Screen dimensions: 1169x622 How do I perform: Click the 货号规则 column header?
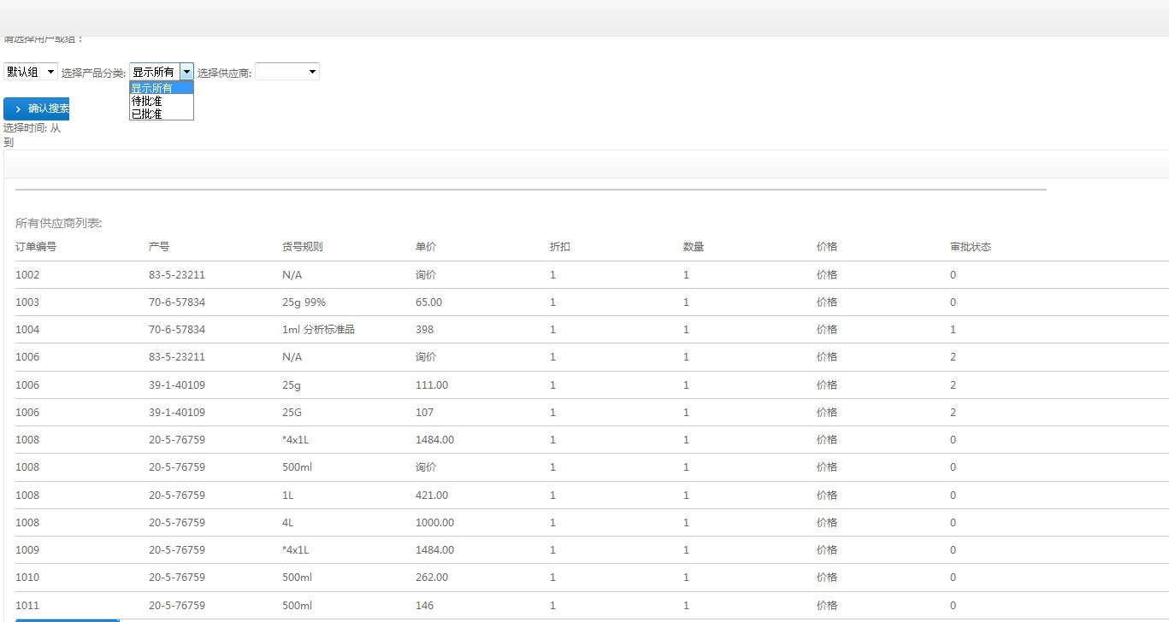pyautogui.click(x=303, y=247)
